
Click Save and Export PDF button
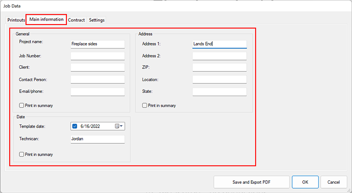pos(251,182)
